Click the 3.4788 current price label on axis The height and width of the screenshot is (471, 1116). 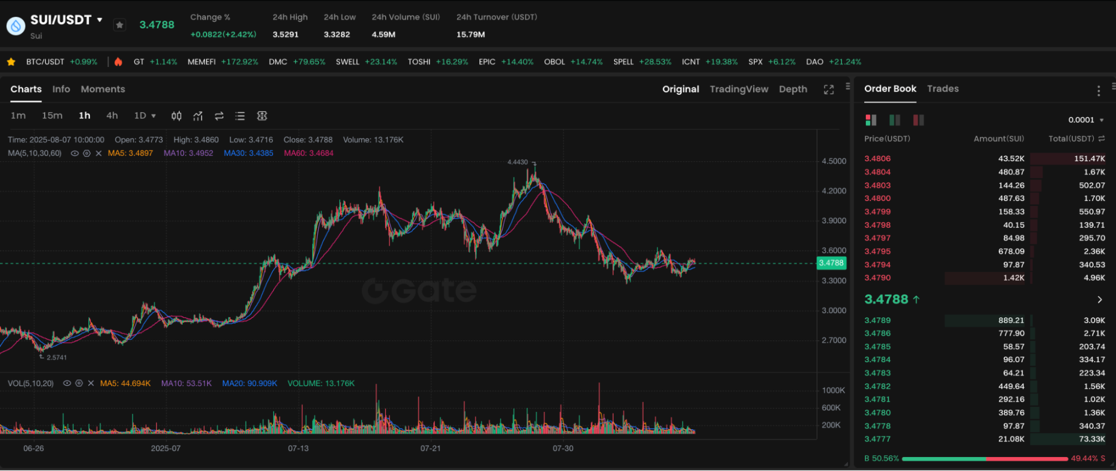tap(831, 263)
